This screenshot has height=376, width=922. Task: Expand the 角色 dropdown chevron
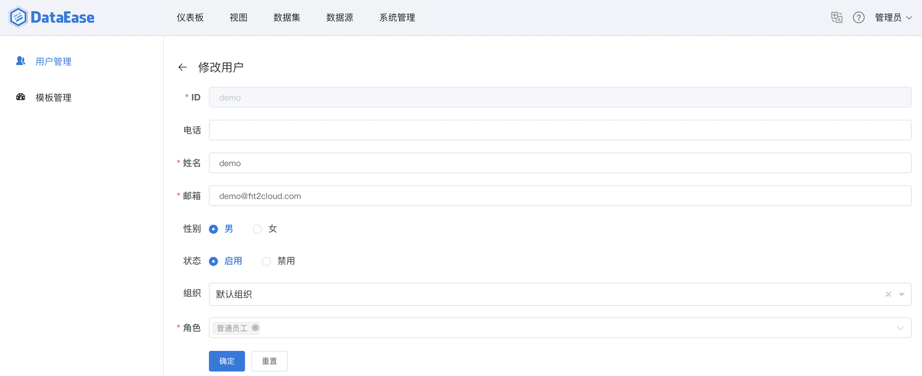click(900, 328)
